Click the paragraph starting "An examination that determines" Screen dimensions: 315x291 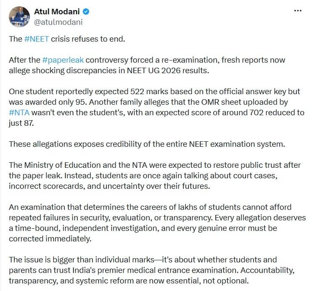(157, 223)
